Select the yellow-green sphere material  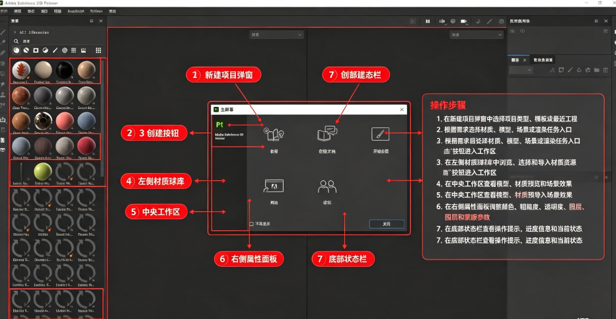tap(42, 172)
